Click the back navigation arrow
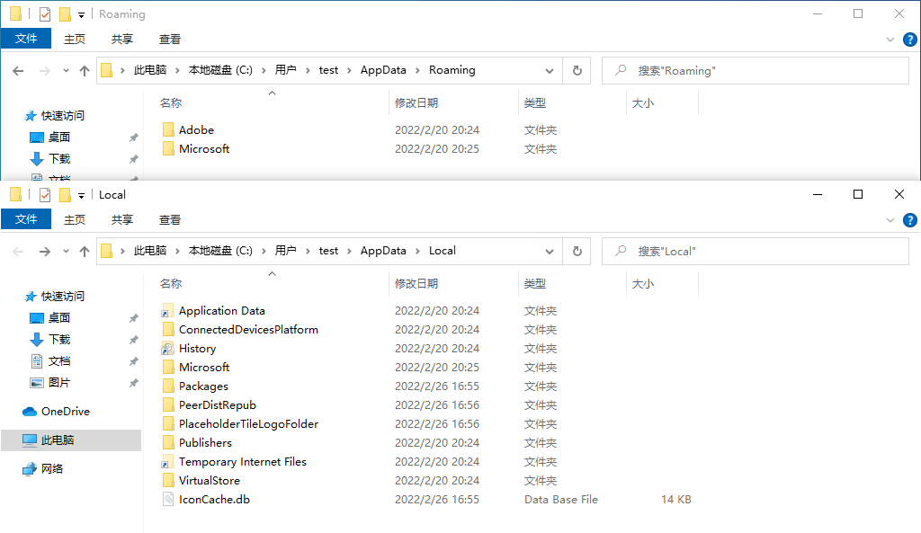Image resolution: width=921 pixels, height=533 pixels. click(18, 251)
